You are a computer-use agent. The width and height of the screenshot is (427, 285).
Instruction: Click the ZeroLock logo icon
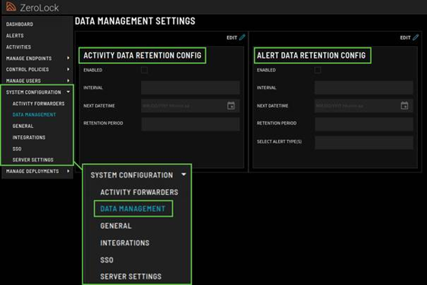click(11, 7)
